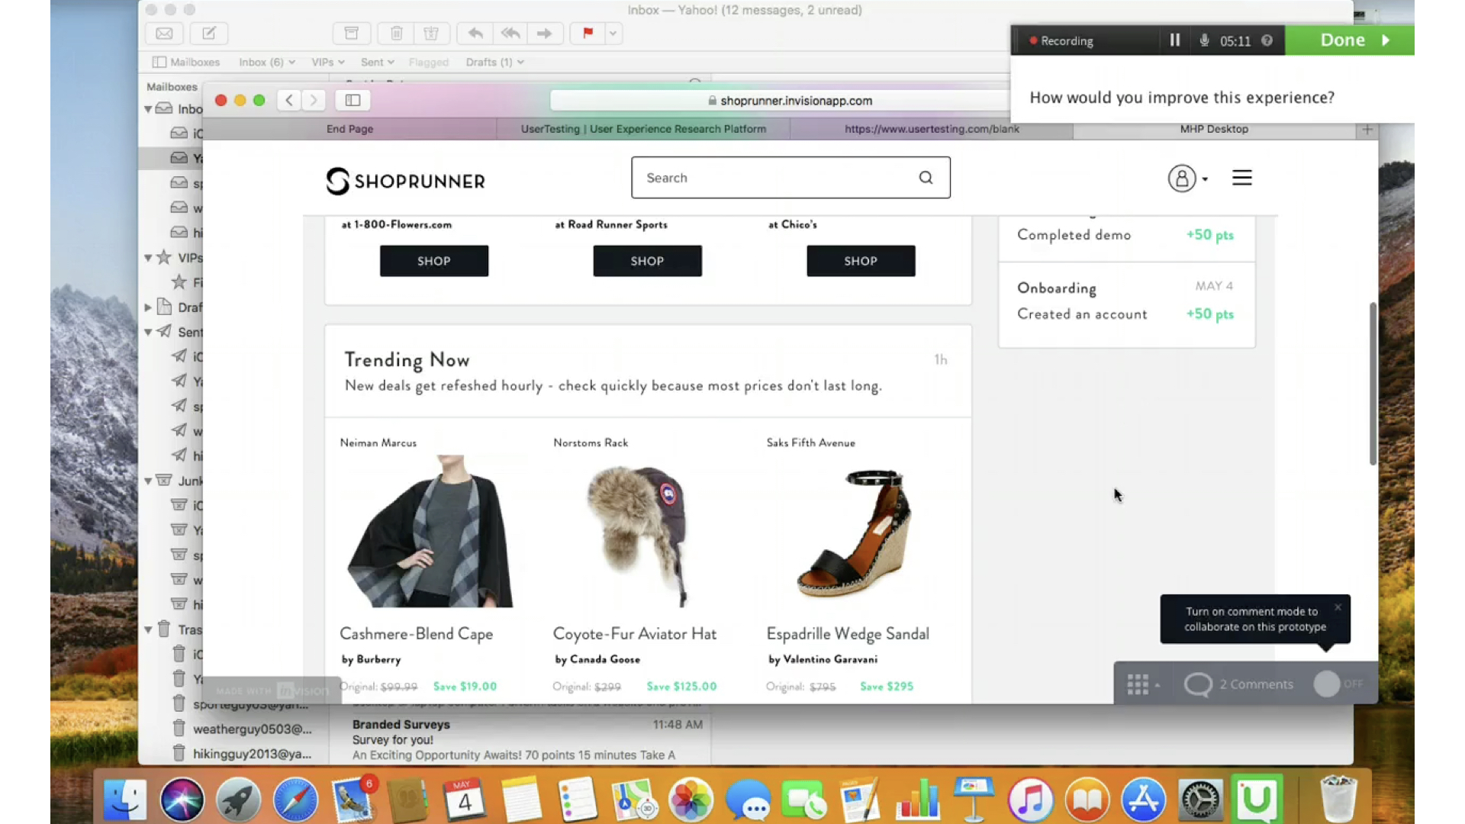1465x824 pixels.
Task: Click Safari forward navigation button
Action: [x=314, y=100]
